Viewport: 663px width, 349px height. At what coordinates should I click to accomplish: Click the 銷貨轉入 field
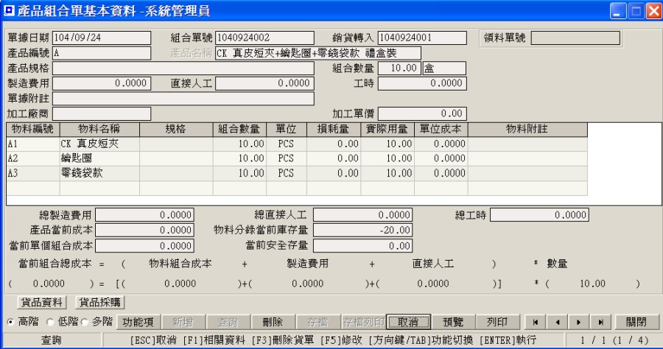click(422, 38)
